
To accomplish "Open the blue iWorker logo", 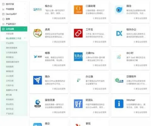I will (119, 104).
